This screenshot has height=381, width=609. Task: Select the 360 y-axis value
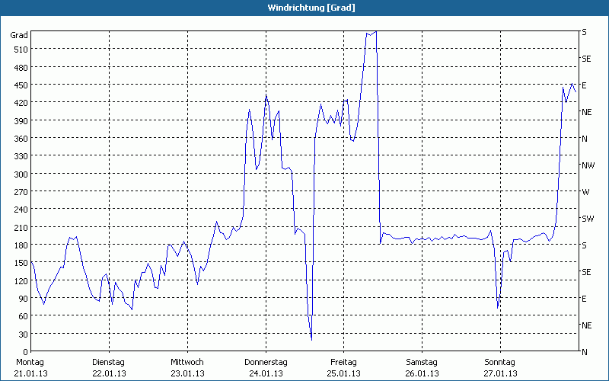21,139
